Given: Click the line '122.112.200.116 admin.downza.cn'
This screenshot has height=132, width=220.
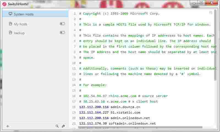Looking at the screenshot, I should pos(109,107).
